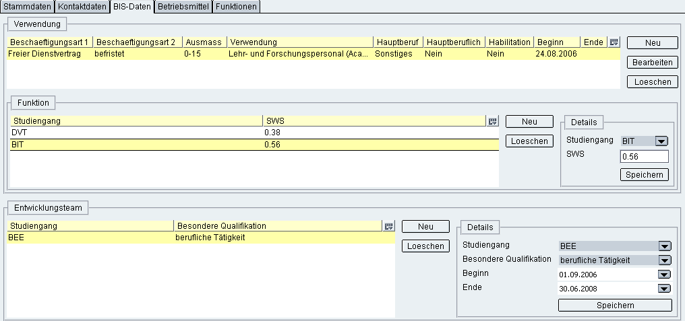Image resolution: width=685 pixels, height=321 pixels.
Task: Click Loeschen button in Verwendung section
Action: 652,82
